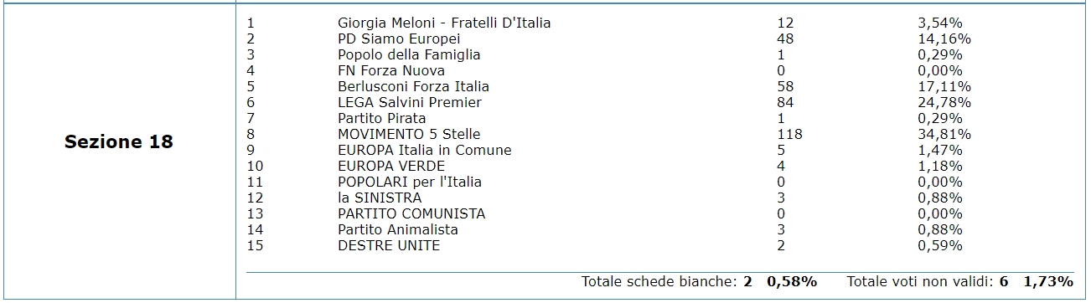Click FN Forza Nuova entry
Viewport: 1091px width, 303px height.
tap(391, 70)
